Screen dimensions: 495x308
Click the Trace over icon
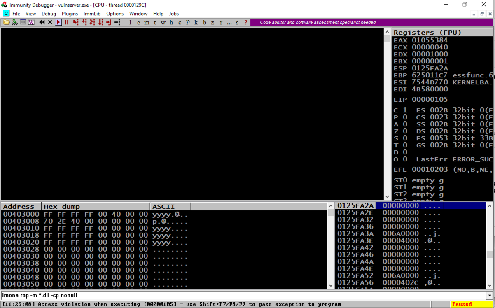click(101, 22)
